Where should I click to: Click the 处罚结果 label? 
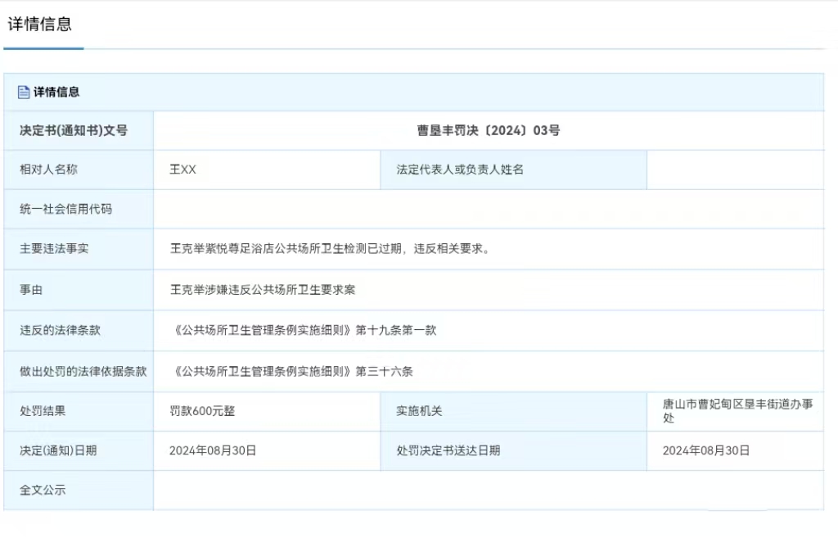[43, 411]
